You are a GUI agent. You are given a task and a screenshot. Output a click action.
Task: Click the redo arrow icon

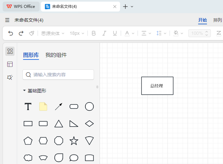pyautogui.click(x=21, y=33)
